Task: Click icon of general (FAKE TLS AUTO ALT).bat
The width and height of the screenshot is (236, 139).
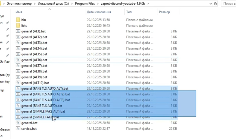Action: click(x=18, y=88)
